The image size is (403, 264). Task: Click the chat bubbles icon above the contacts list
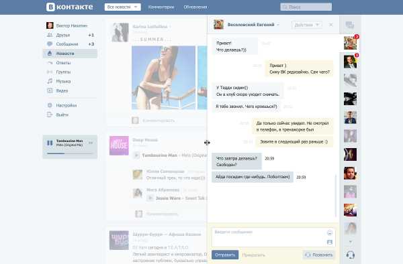click(350, 25)
